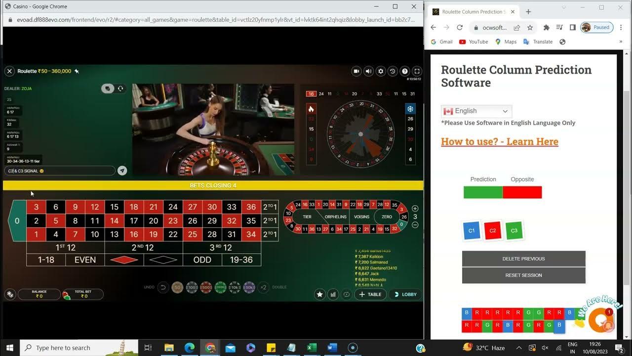The width and height of the screenshot is (632, 356).
Task: Open Translate bookmark
Action: click(x=538, y=42)
